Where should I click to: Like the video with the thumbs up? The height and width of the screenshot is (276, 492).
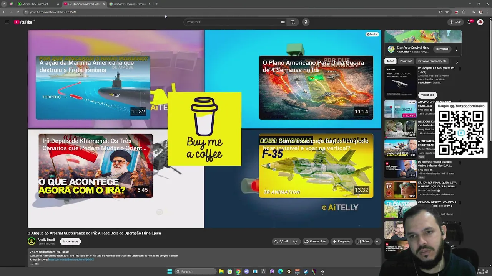click(x=281, y=242)
